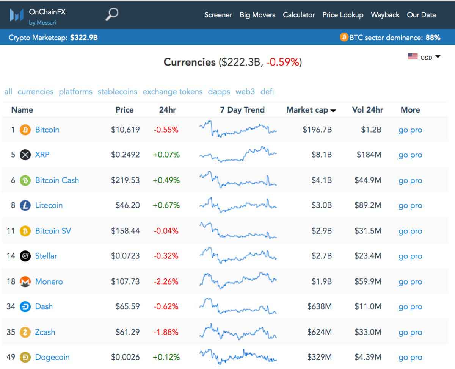The height and width of the screenshot is (369, 455).
Task: Switch to the 'stablecoins' filter
Action: point(118,92)
